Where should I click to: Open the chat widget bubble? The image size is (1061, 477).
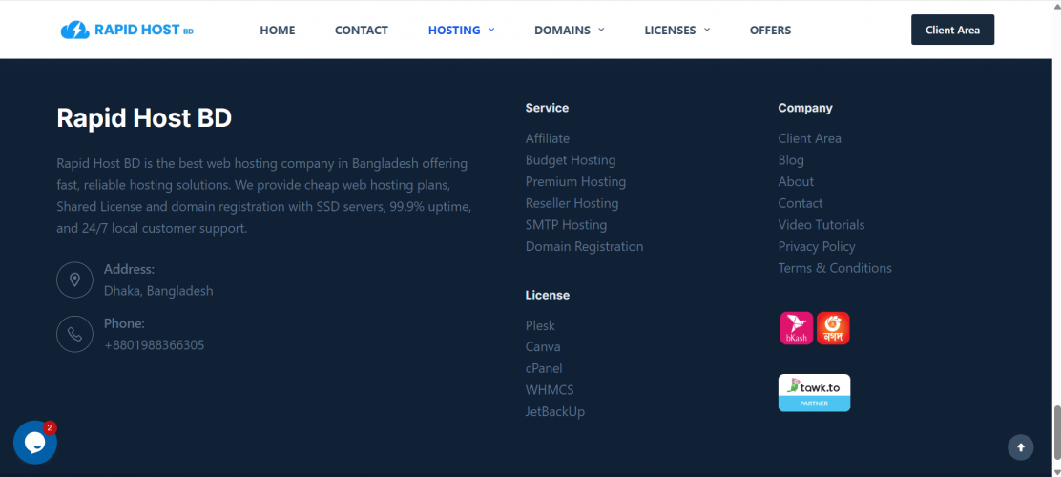(x=35, y=443)
